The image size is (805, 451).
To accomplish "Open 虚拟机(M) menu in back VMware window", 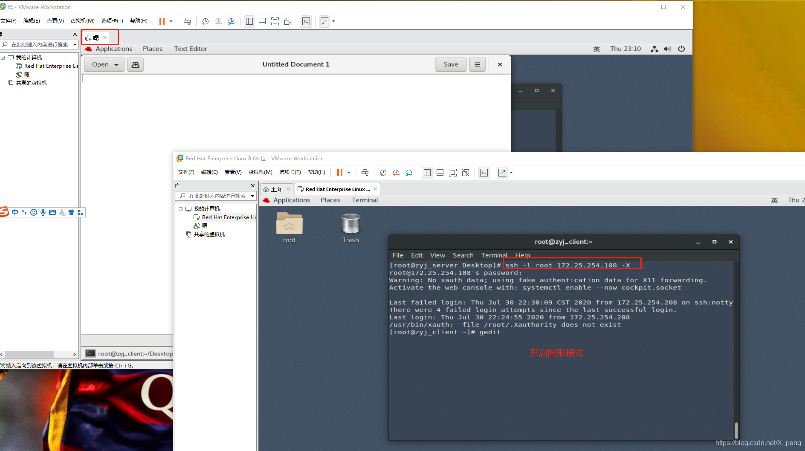I will pyautogui.click(x=82, y=21).
